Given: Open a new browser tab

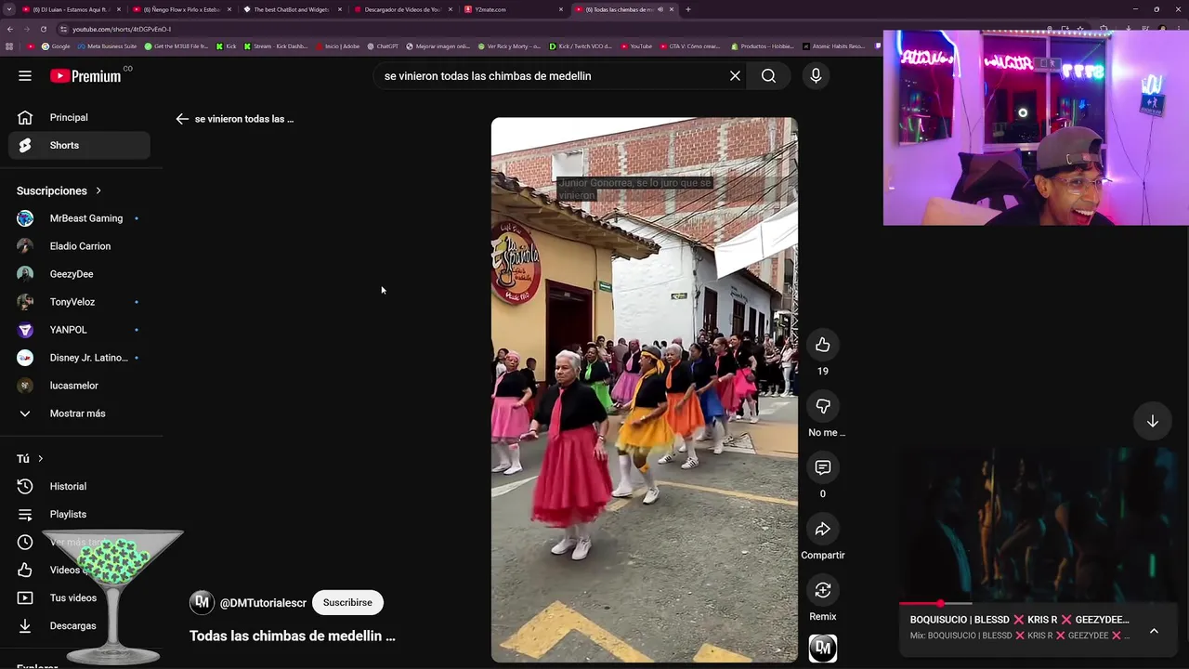Looking at the screenshot, I should [x=688, y=9].
